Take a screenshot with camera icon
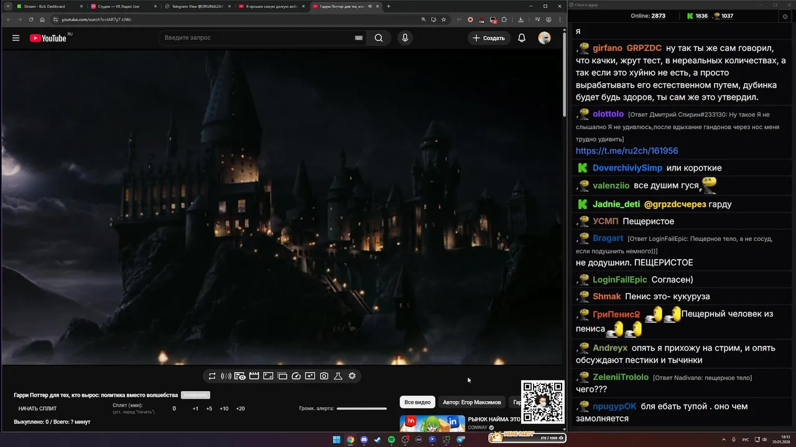The height and width of the screenshot is (447, 796). (324, 376)
